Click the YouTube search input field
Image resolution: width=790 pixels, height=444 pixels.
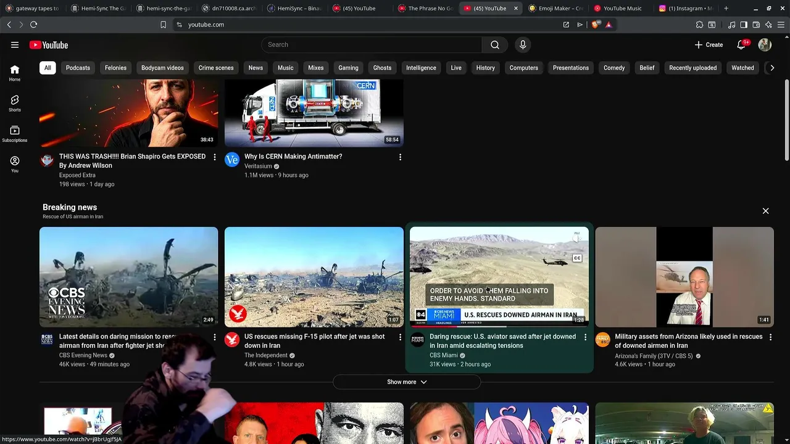[x=372, y=44]
